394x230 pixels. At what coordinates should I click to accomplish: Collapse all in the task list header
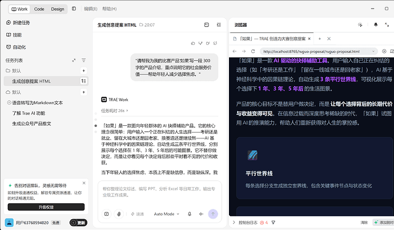point(74,60)
